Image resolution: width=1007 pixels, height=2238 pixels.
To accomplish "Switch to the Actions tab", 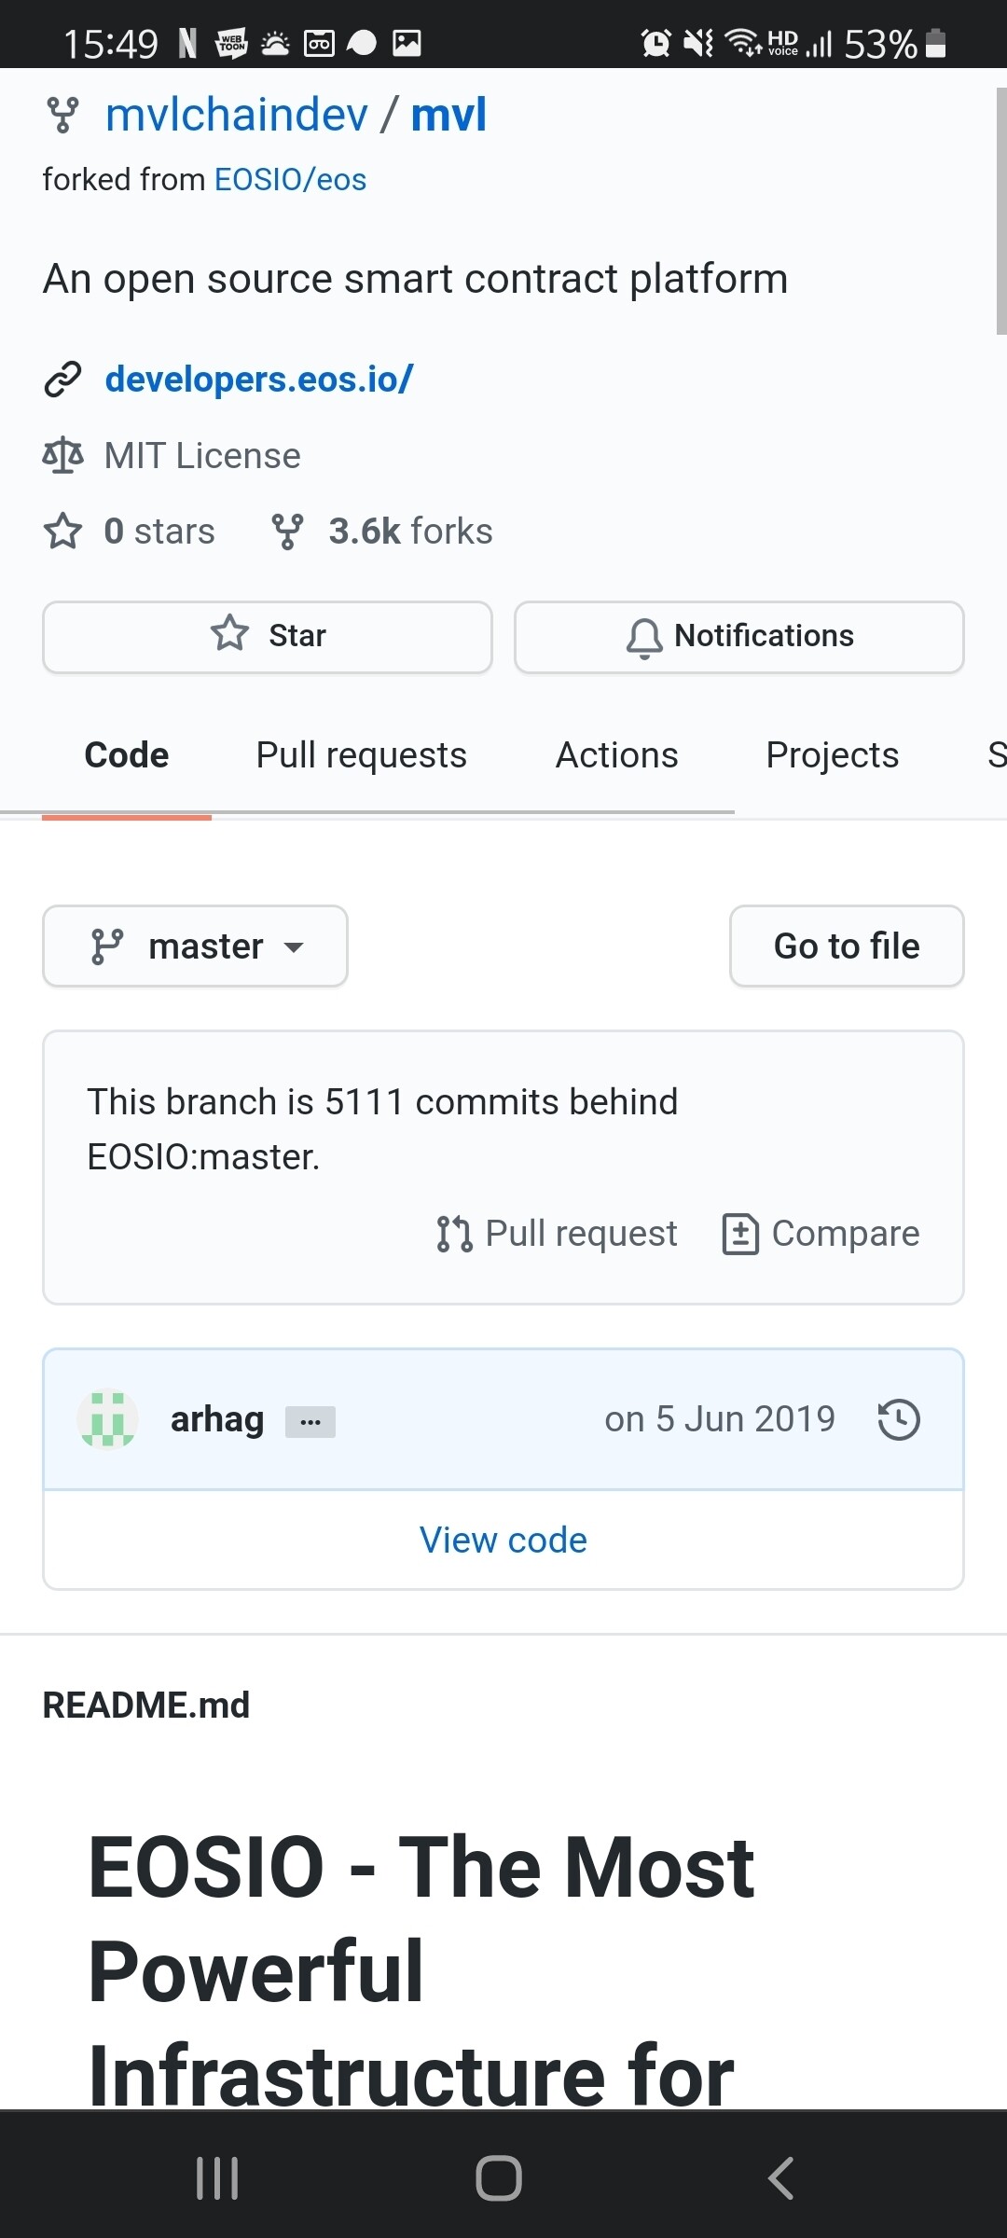I will point(616,755).
